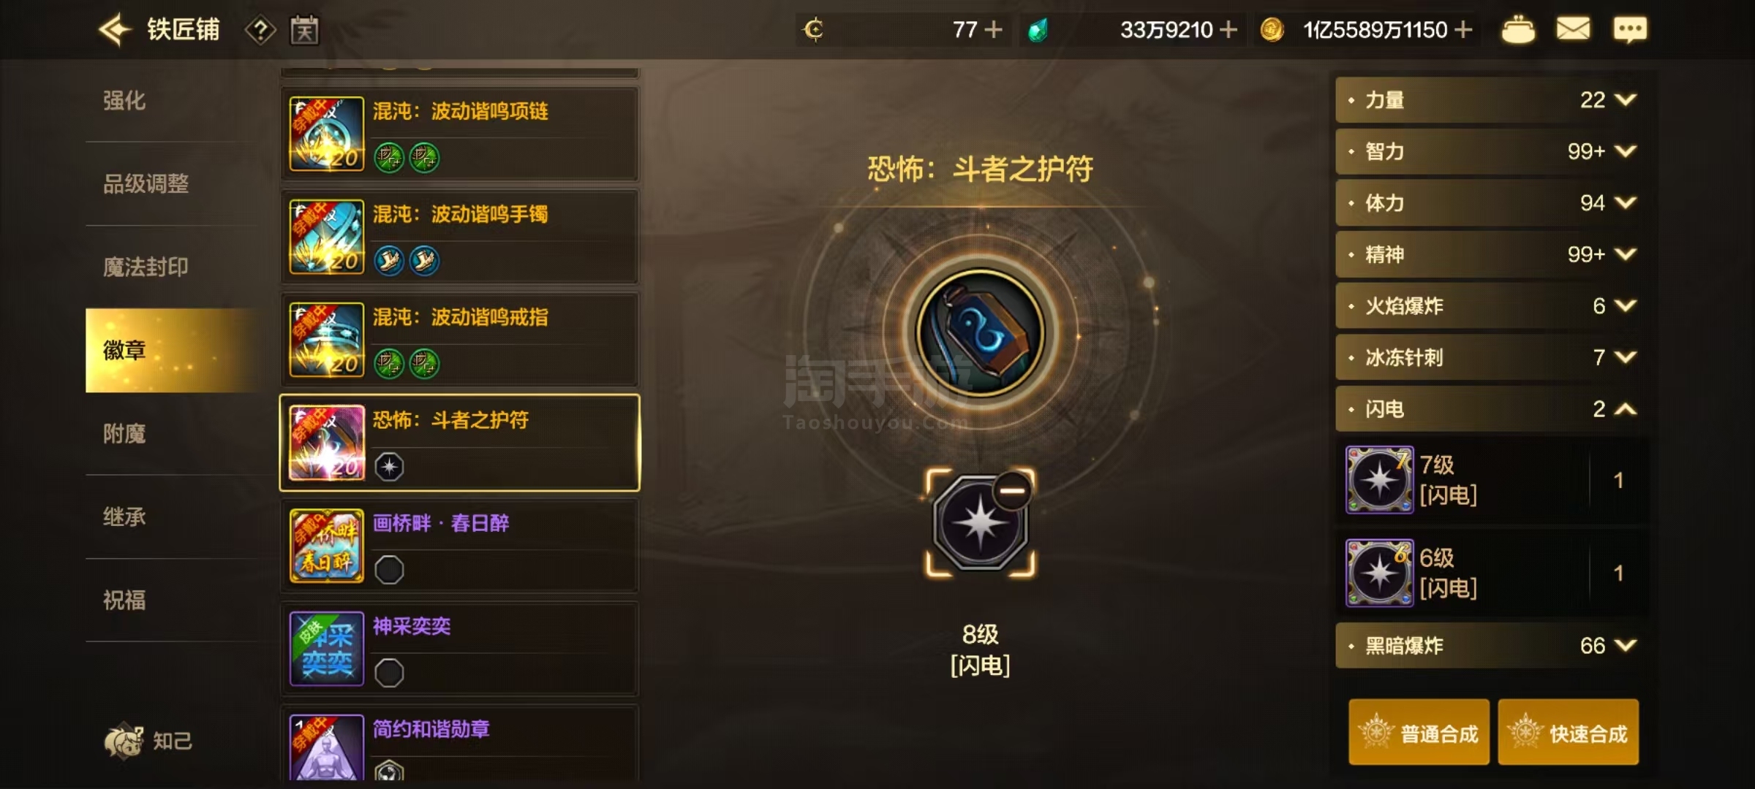Expand the 力量 emblem category
The image size is (1755, 789).
1487,100
